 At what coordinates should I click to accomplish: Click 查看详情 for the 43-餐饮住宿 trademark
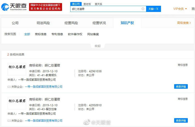pyautogui.click(x=181, y=121)
